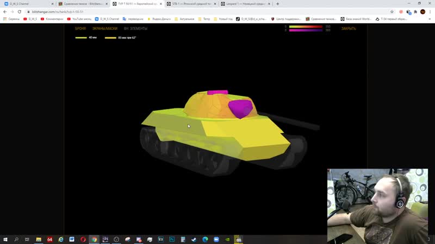Click the magenta-to-purple spaced armor gradient bar

click(x=306, y=30)
